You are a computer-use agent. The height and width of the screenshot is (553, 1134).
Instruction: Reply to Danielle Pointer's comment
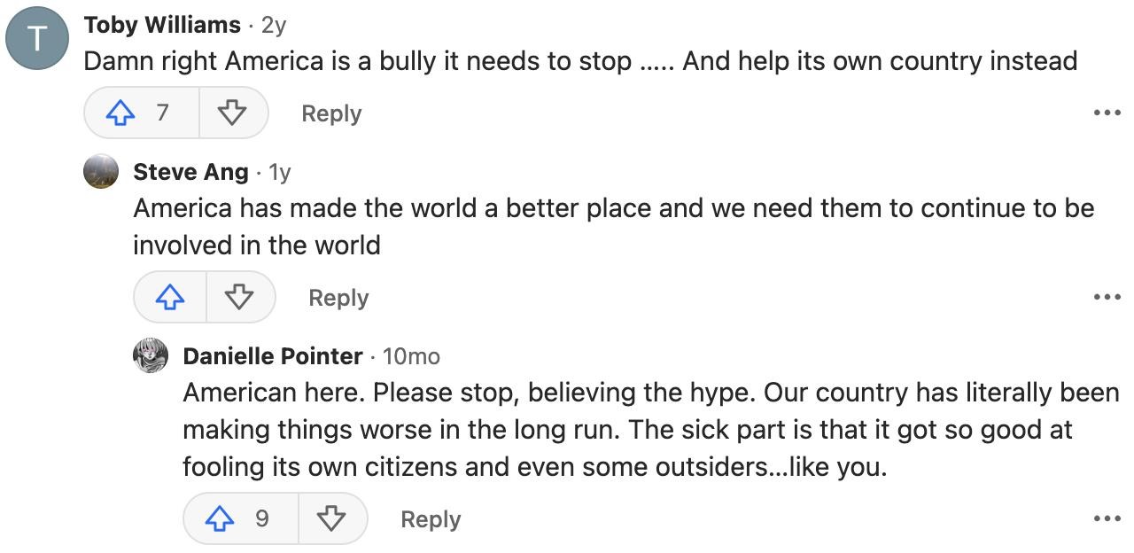[x=431, y=518]
